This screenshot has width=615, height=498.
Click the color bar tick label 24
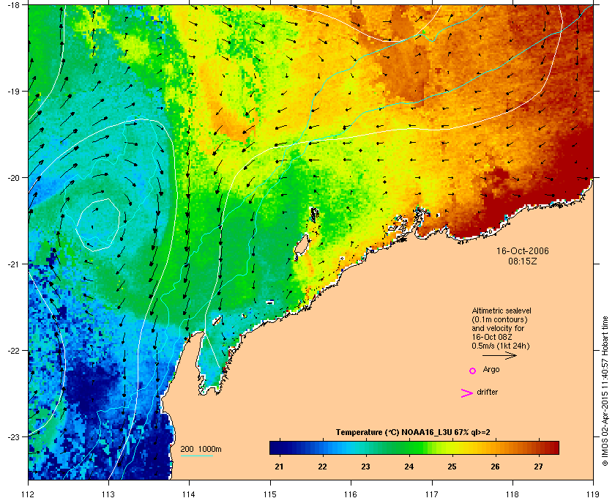tap(409, 467)
